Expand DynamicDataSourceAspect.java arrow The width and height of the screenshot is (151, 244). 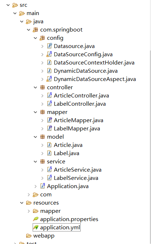click(x=42, y=79)
